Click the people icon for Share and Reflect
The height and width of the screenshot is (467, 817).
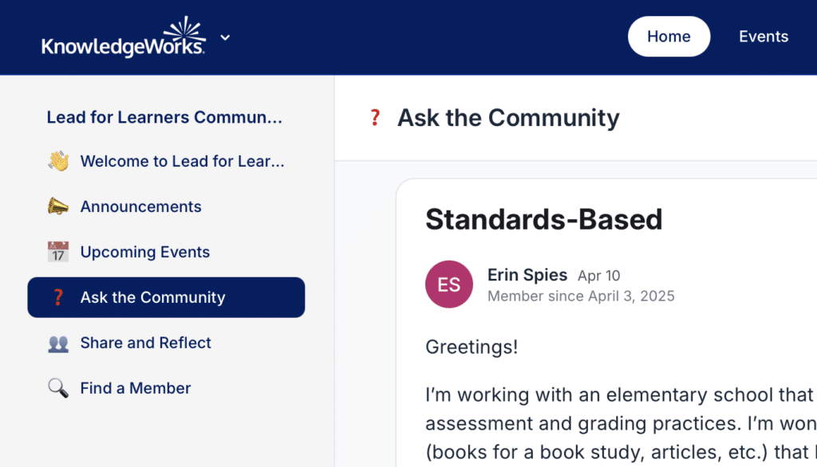click(58, 343)
